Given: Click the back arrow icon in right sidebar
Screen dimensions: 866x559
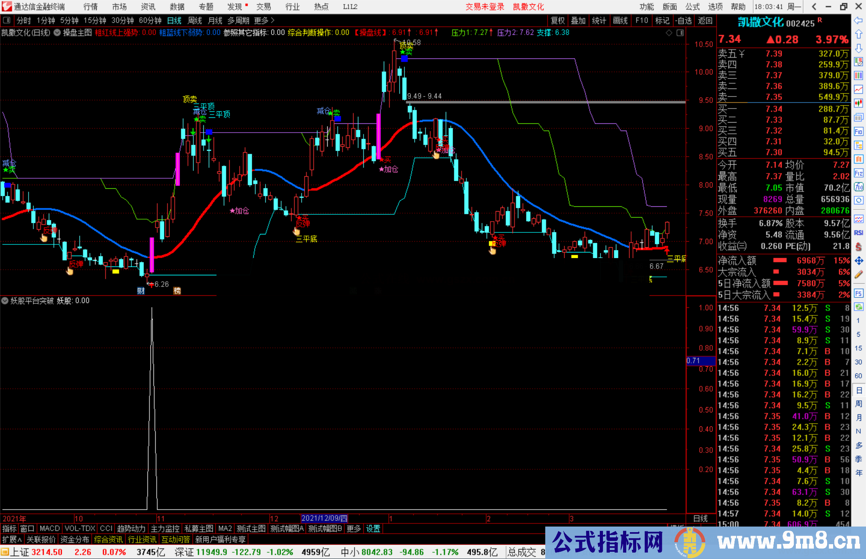Looking at the screenshot, I should [858, 20].
